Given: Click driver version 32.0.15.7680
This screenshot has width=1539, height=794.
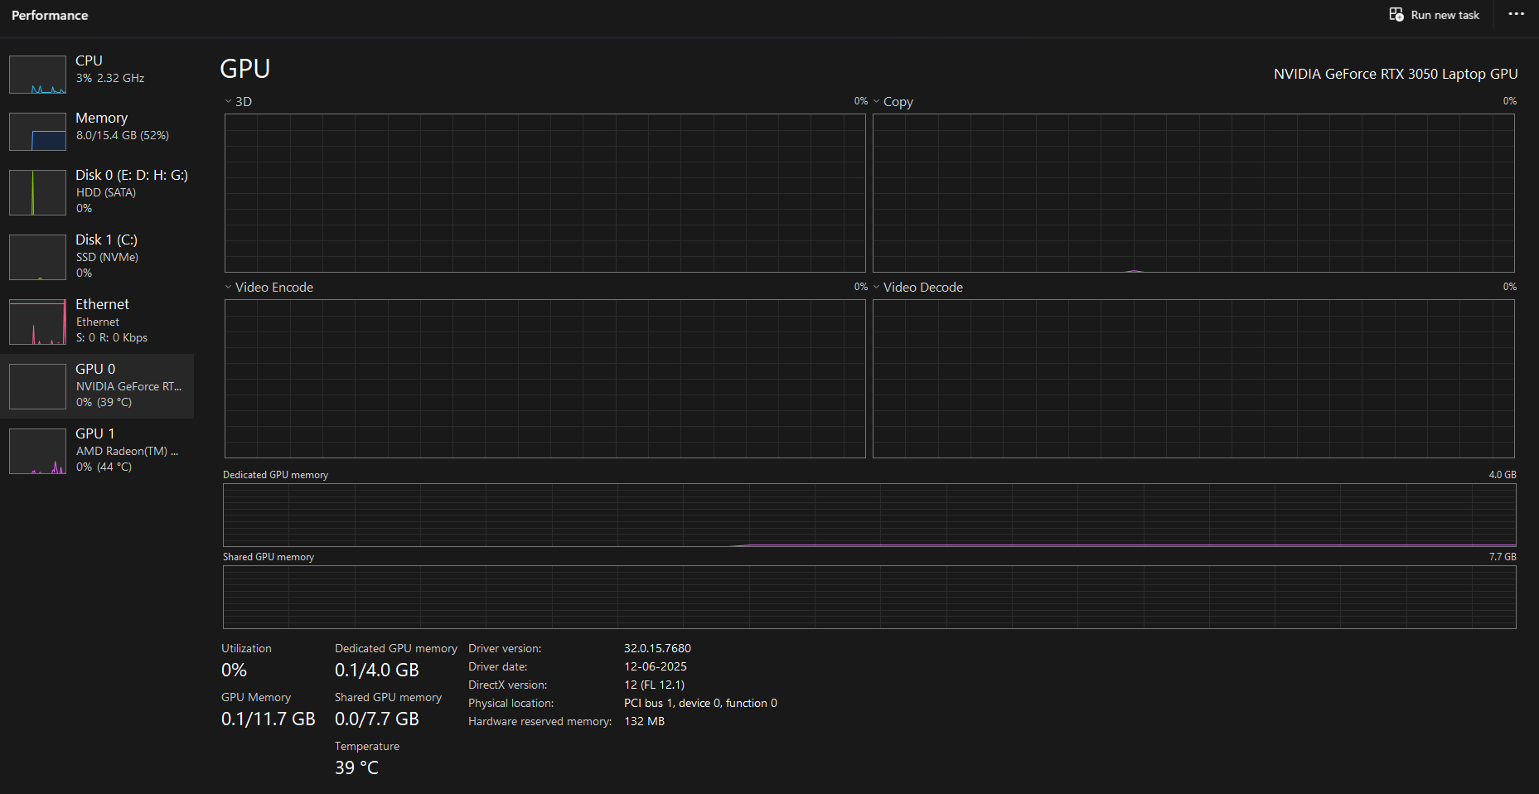Looking at the screenshot, I should [x=657, y=648].
